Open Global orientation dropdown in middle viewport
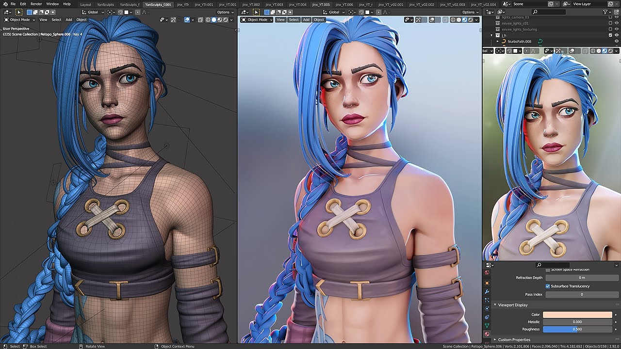621x349 pixels. click(333, 12)
